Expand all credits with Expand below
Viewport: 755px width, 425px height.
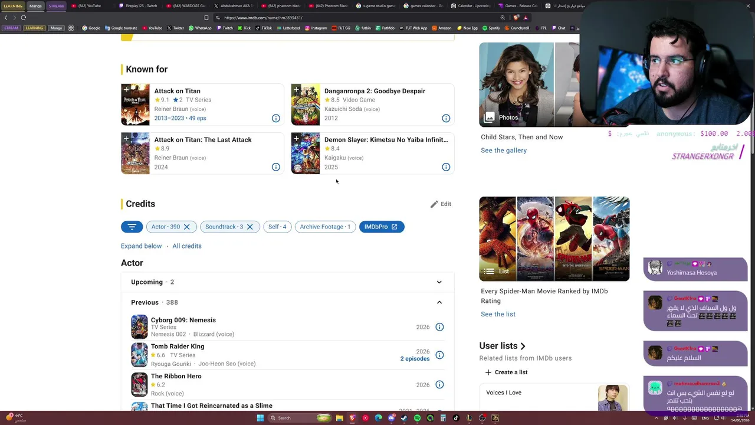tap(141, 246)
